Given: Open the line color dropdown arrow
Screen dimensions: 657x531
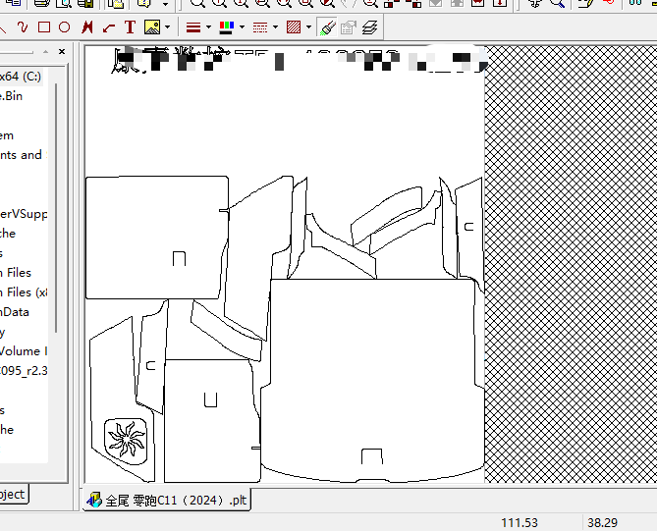Looking at the screenshot, I should coord(242,27).
